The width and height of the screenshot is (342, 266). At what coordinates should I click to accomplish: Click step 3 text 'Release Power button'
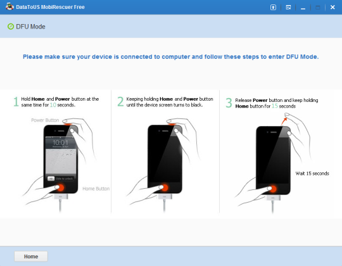277,103
